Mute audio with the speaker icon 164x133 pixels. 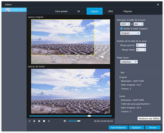point(65,121)
